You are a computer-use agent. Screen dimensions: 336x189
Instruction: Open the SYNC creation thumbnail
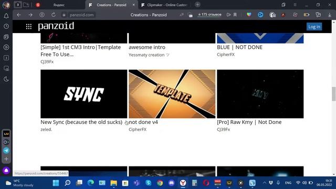[84, 94]
